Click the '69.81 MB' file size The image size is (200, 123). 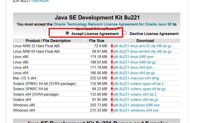100,51
